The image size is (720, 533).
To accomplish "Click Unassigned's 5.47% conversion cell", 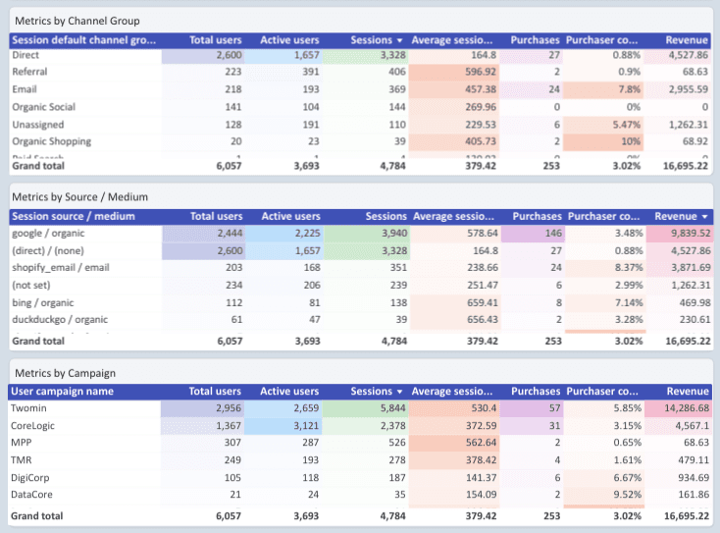I will point(603,125).
